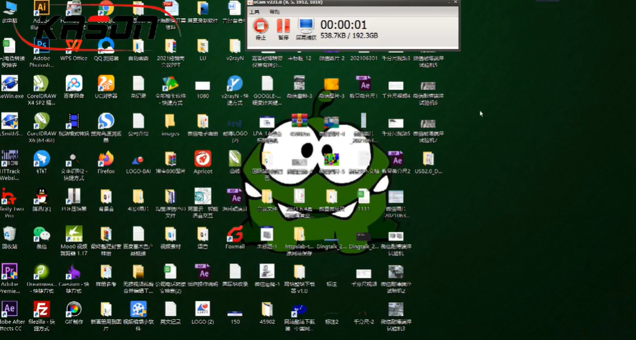Screen dimensions: 636x340
Task: Select the Dreamweaver shortcut icon
Action: click(41, 272)
